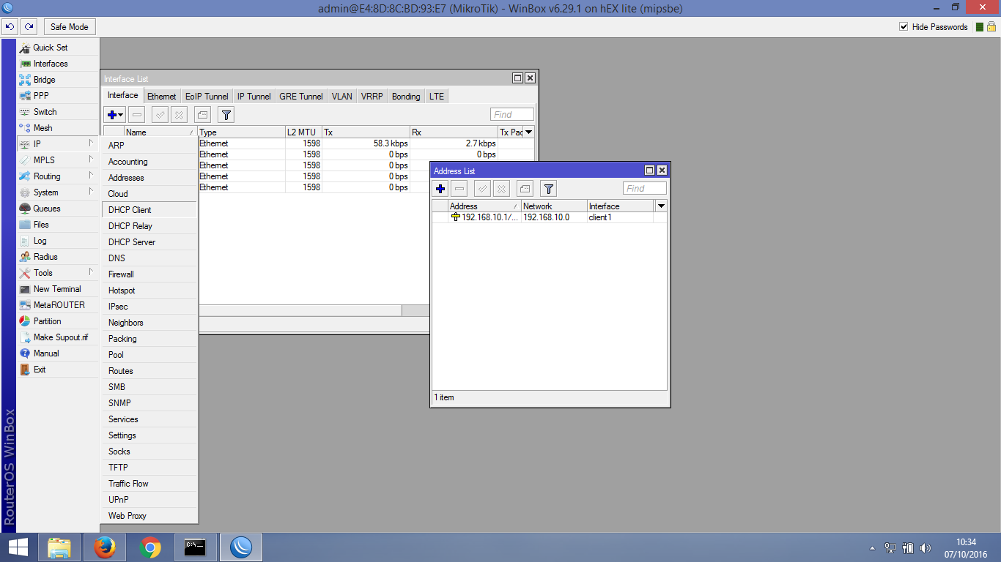Click the Find field in Address List

[x=645, y=189]
